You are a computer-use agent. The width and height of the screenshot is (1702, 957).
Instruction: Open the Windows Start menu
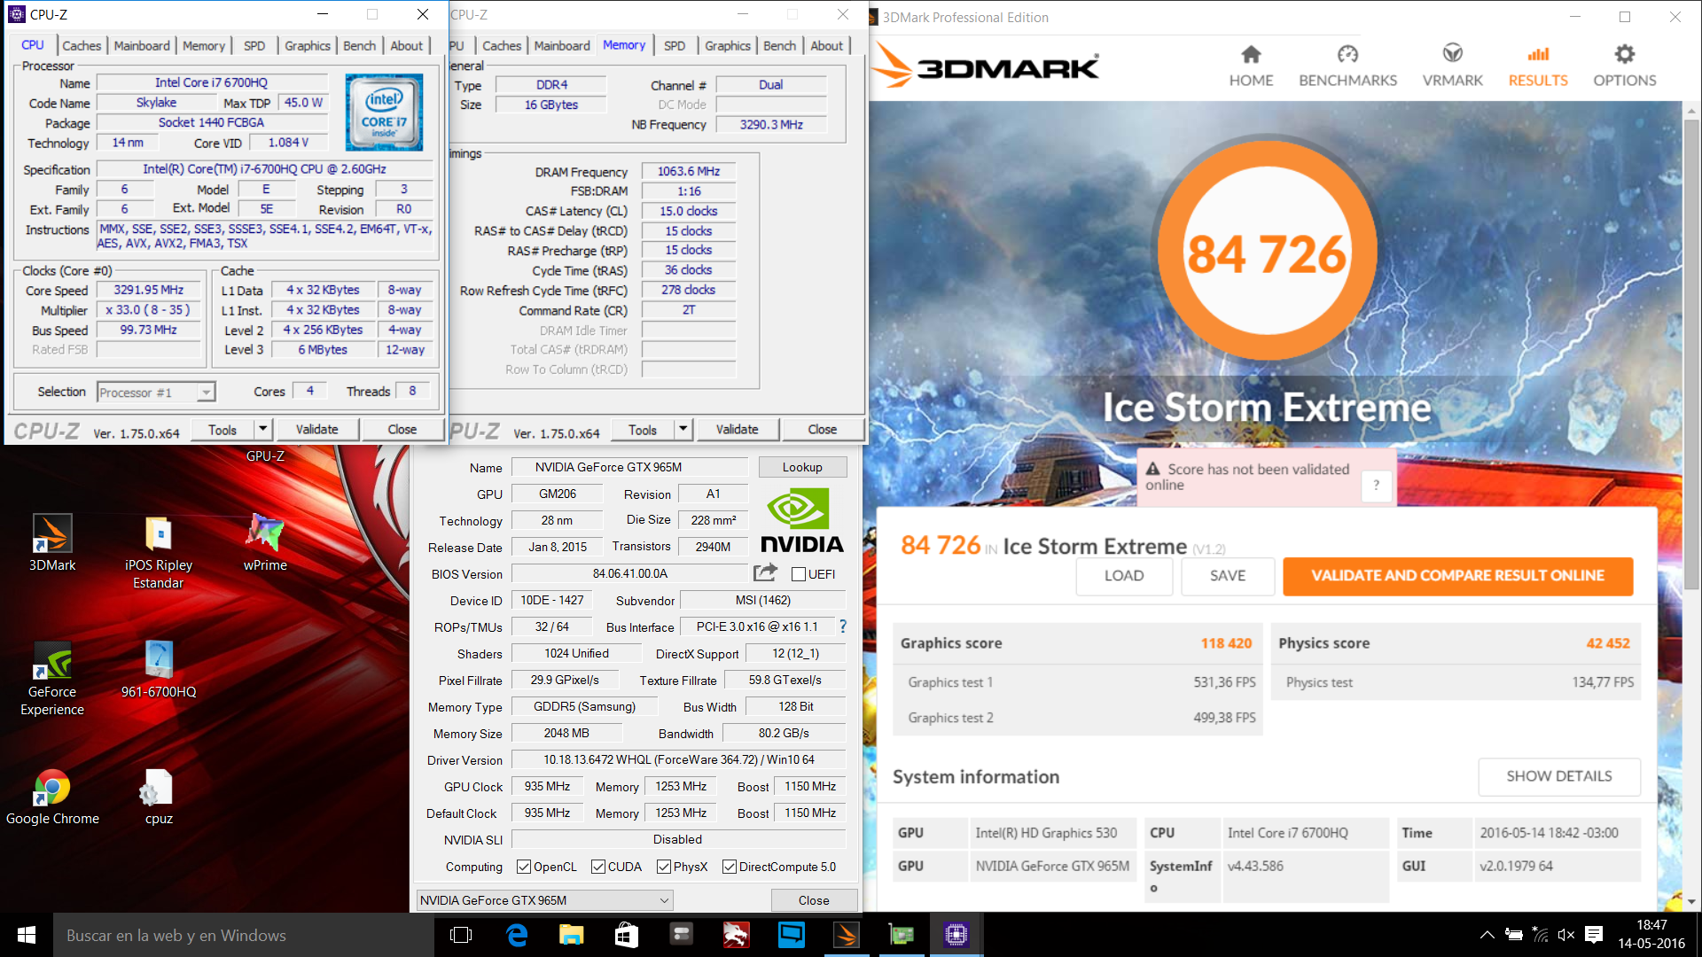tap(27, 935)
